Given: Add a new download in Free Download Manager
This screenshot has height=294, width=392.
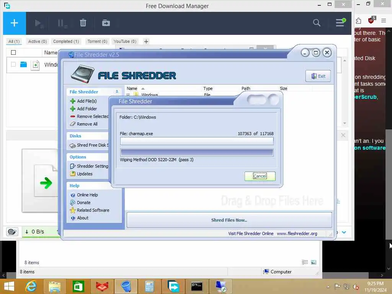Looking at the screenshot, I should pyautogui.click(x=14, y=23).
